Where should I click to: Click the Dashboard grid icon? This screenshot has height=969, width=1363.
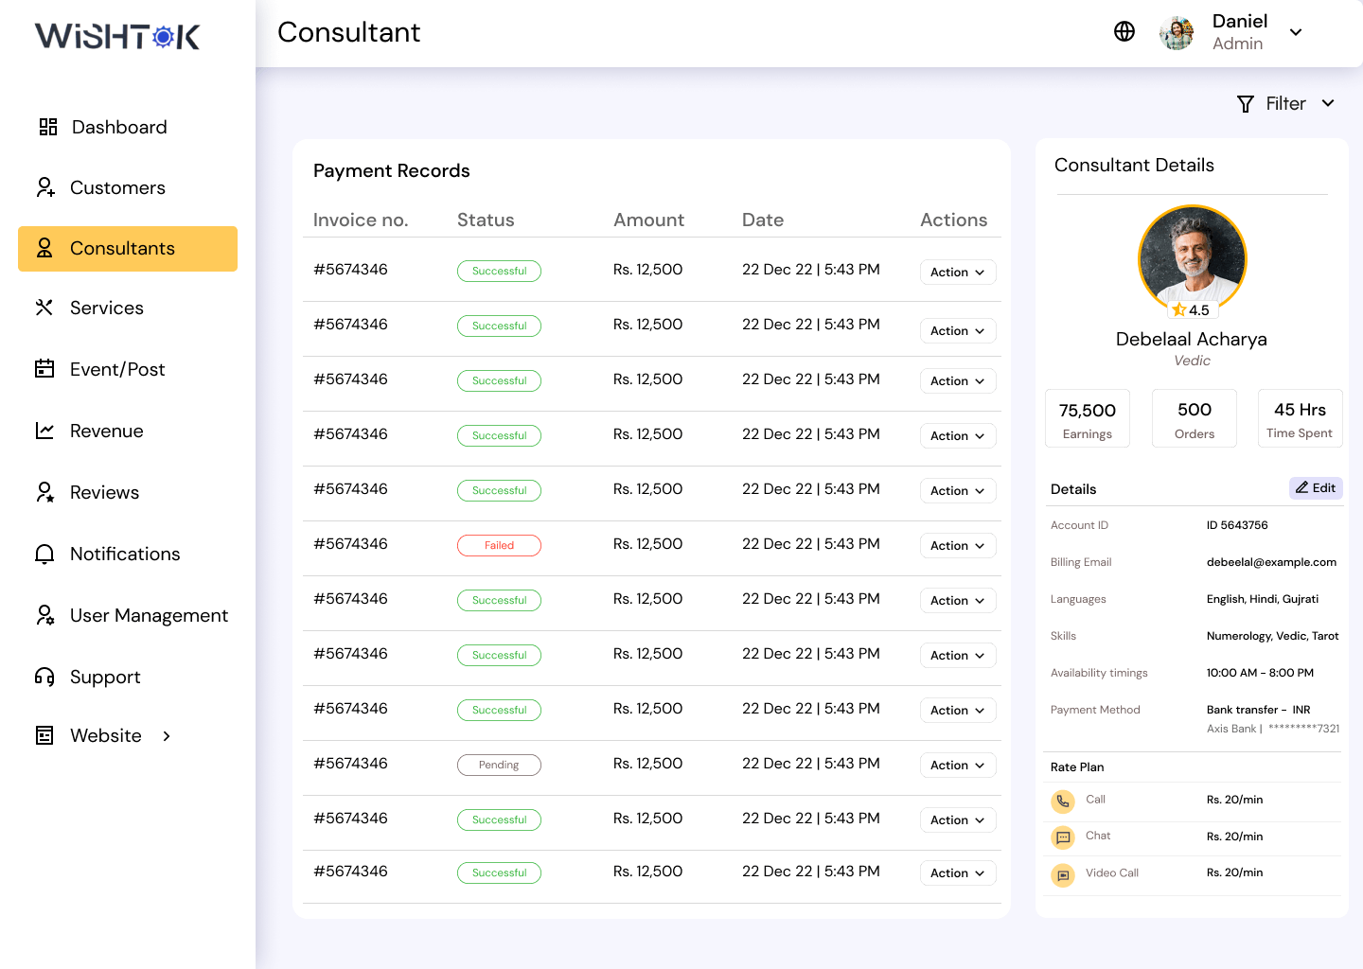tap(47, 127)
